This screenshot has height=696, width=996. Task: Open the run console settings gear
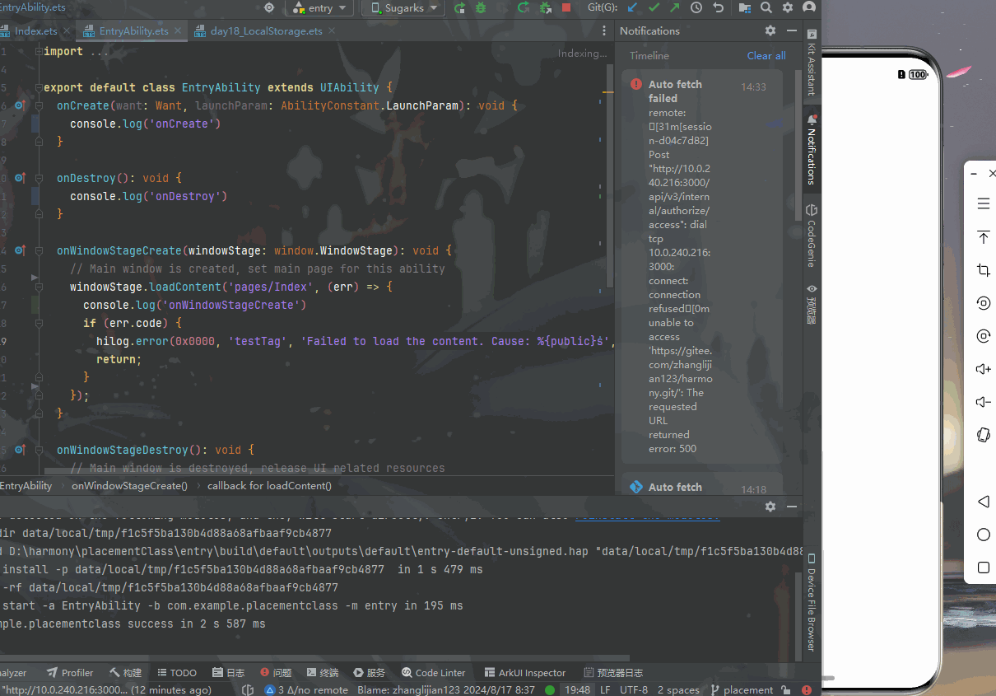(x=770, y=507)
